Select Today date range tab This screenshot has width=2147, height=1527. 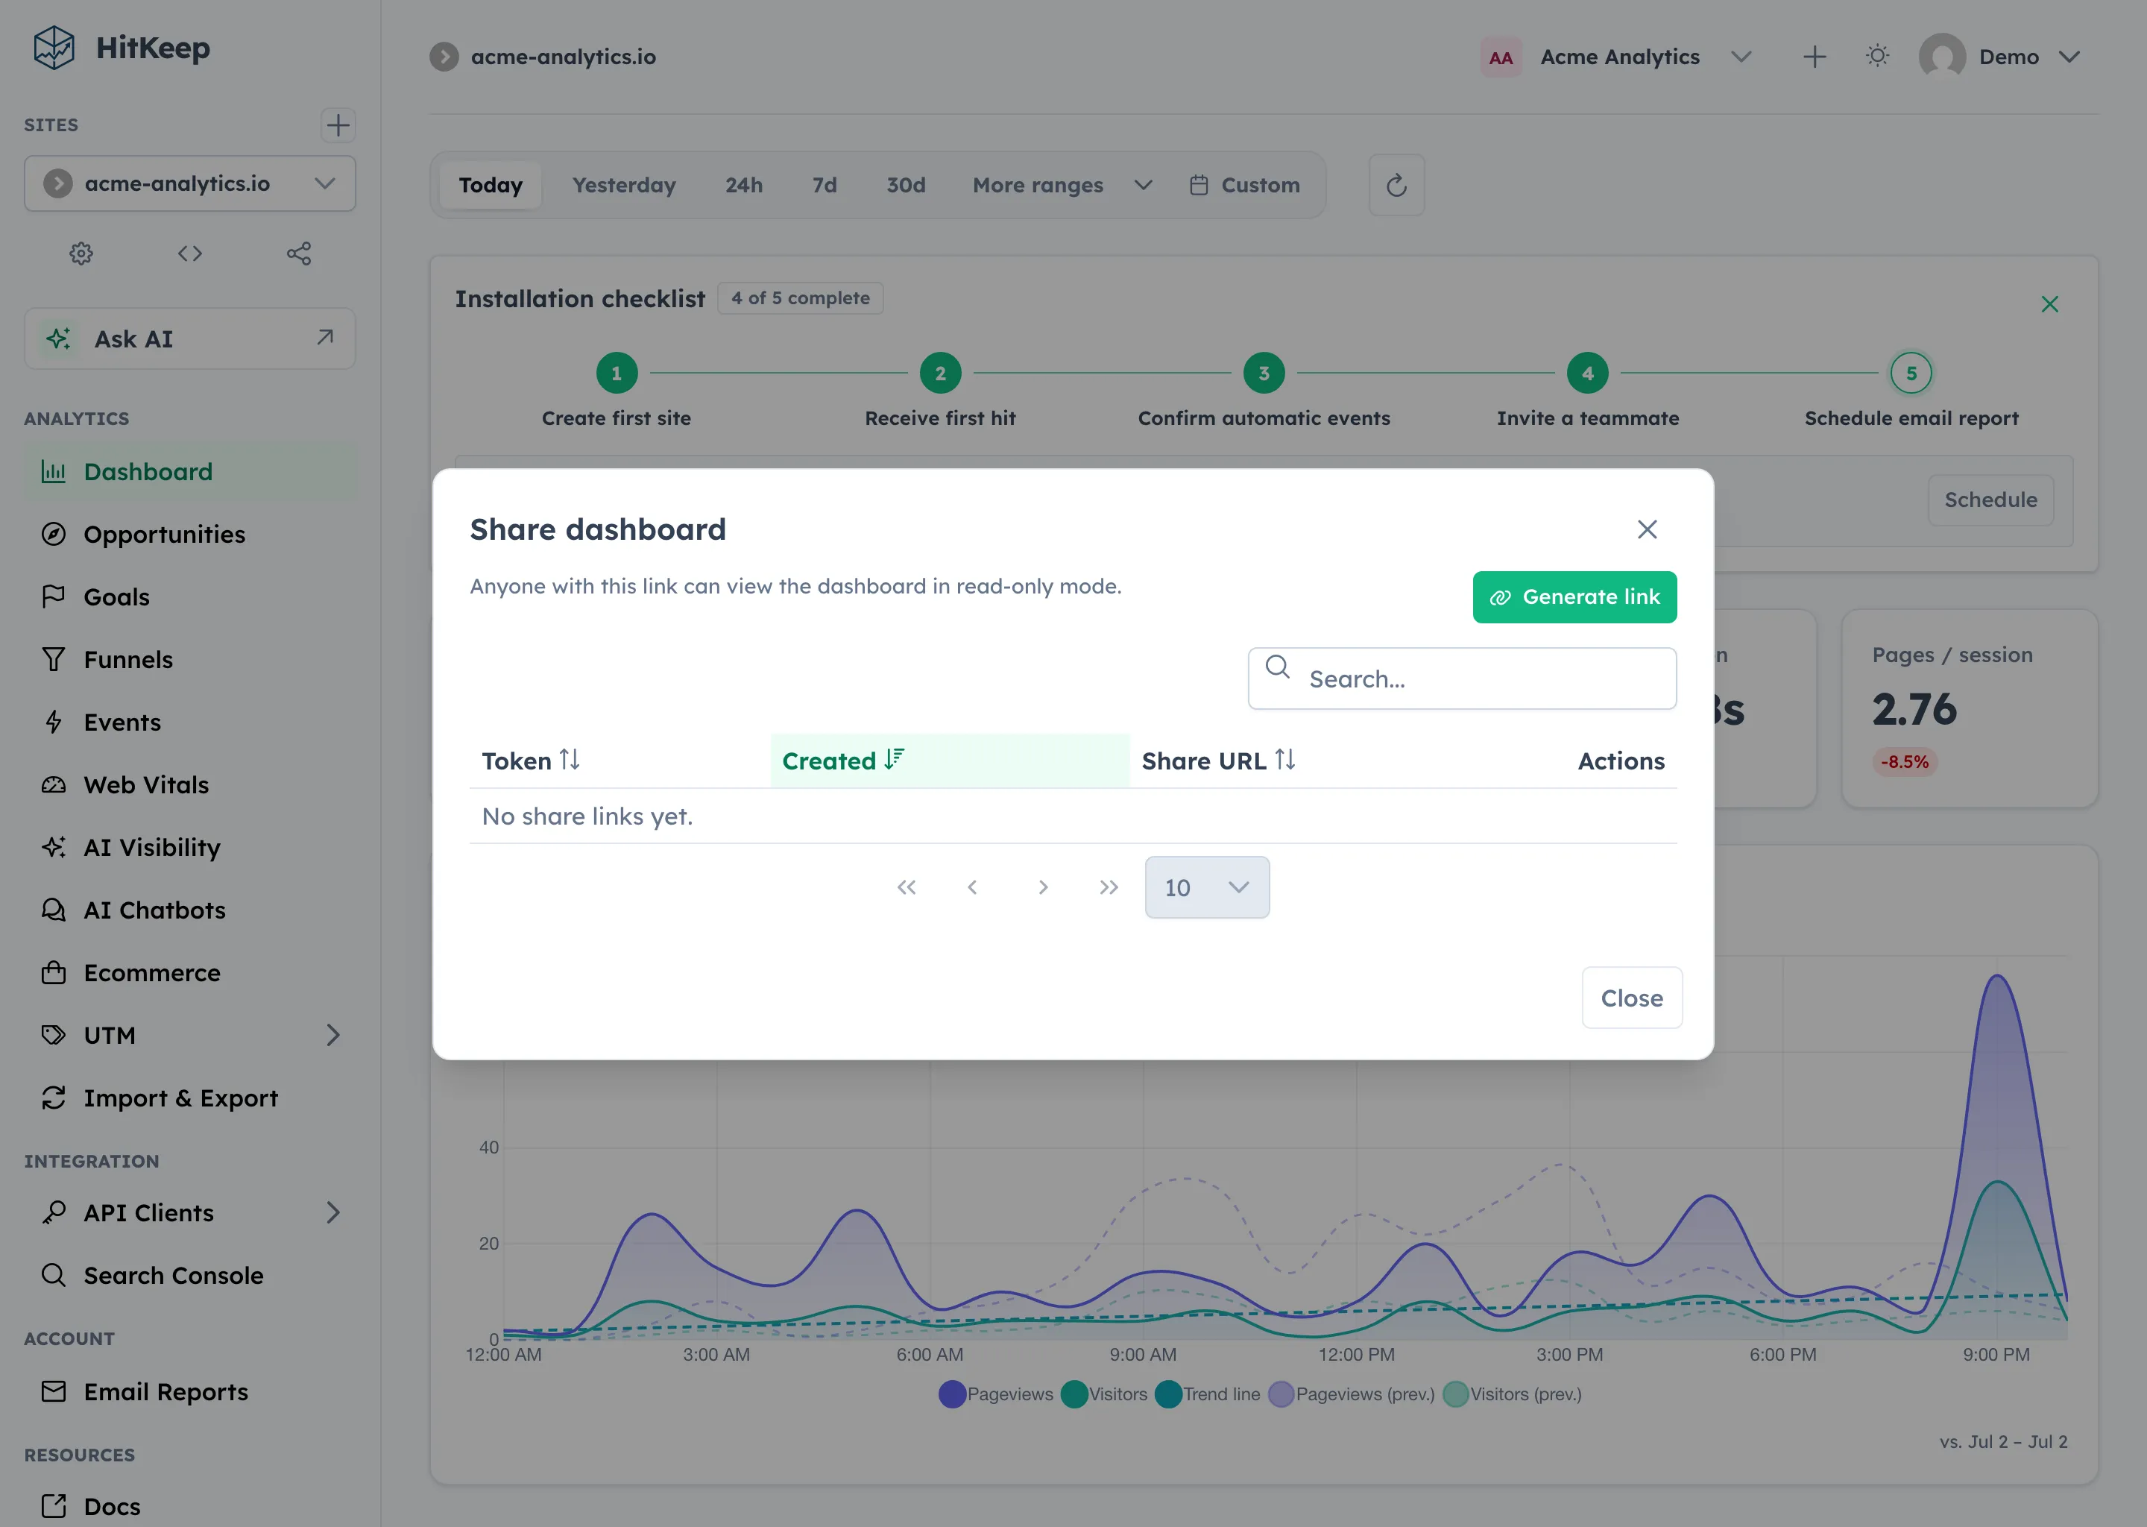pos(490,185)
